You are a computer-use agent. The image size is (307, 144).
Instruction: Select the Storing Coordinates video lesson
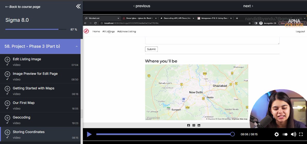pyautogui.click(x=40, y=134)
